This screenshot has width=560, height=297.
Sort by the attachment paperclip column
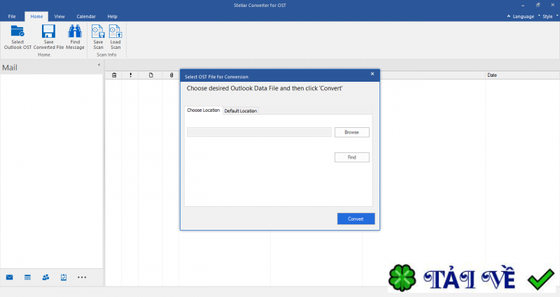click(171, 75)
